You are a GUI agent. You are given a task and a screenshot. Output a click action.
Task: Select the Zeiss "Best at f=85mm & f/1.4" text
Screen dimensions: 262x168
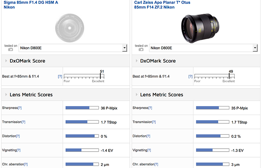click(x=151, y=76)
